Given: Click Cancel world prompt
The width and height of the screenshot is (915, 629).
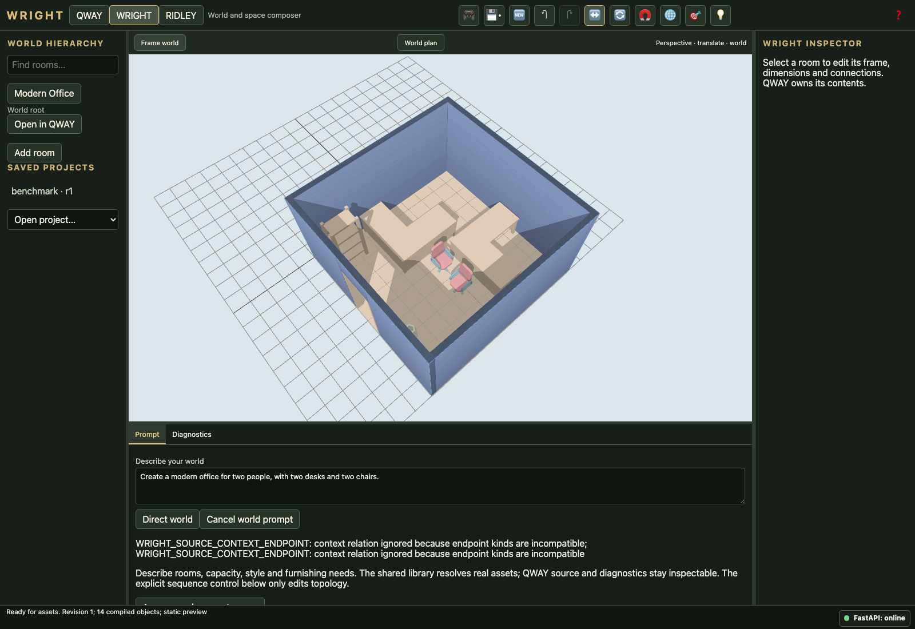Looking at the screenshot, I should click(249, 519).
